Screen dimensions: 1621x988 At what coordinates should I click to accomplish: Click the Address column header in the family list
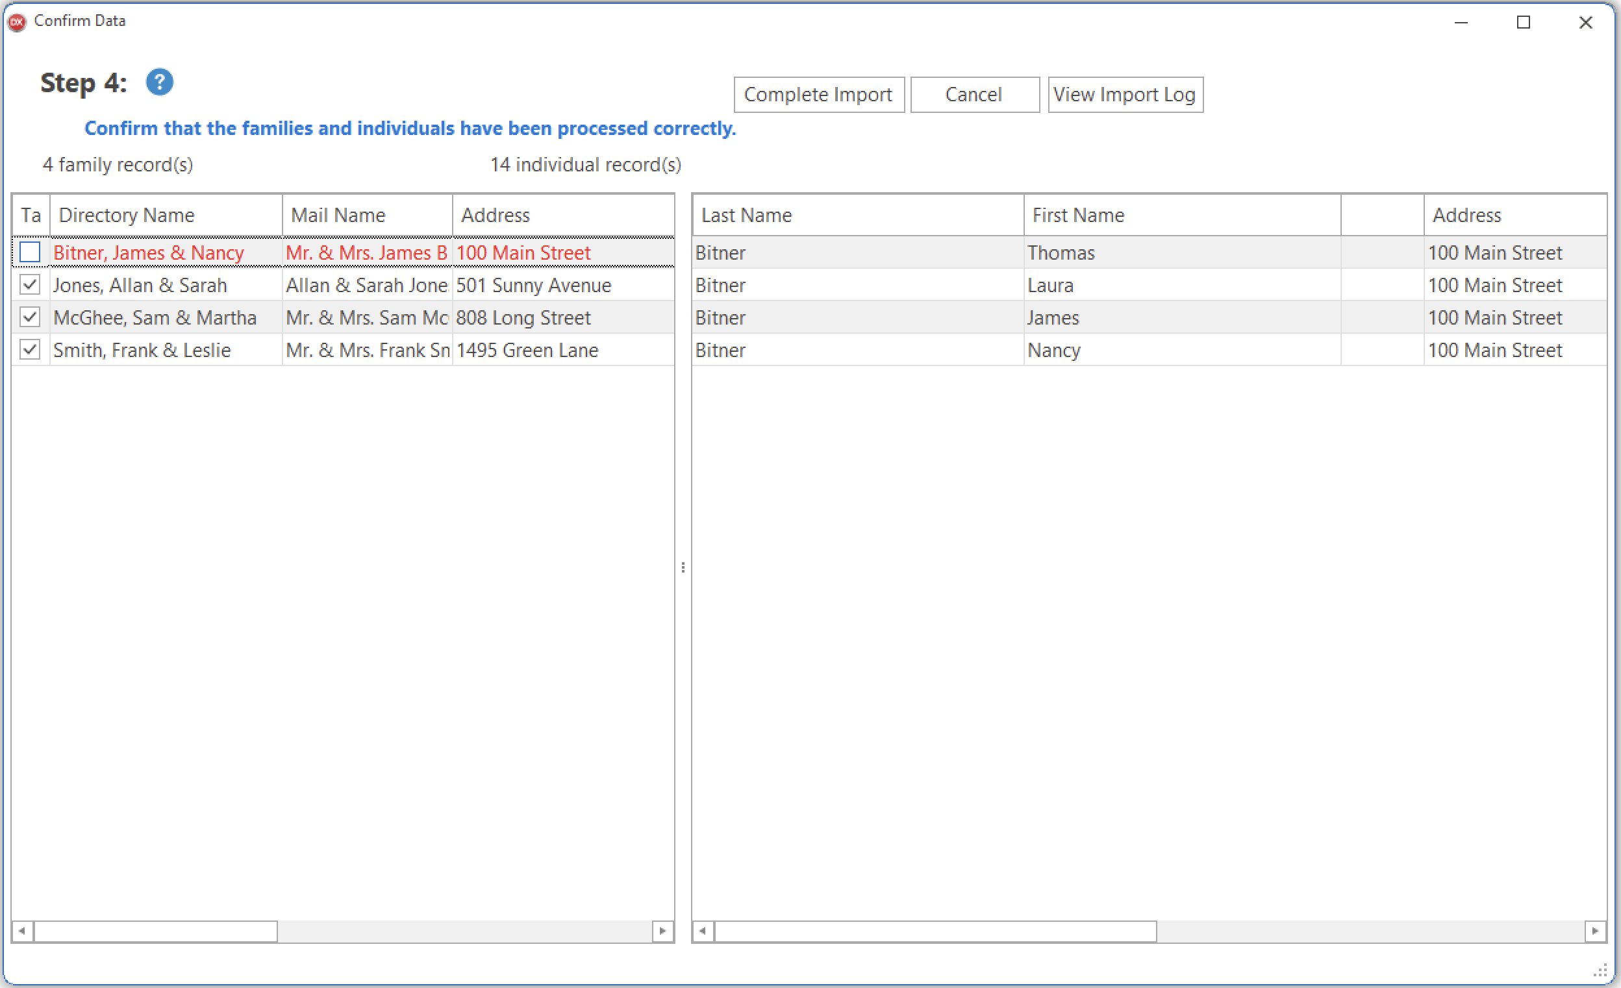496,214
